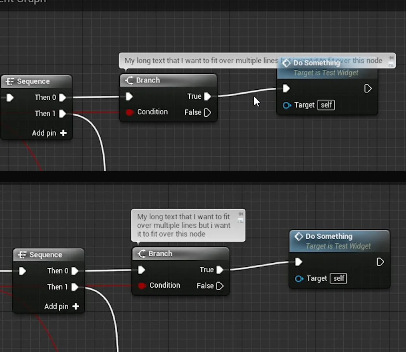Click the self value box on bottom Target pin
The width and height of the screenshot is (406, 352).
coord(338,278)
